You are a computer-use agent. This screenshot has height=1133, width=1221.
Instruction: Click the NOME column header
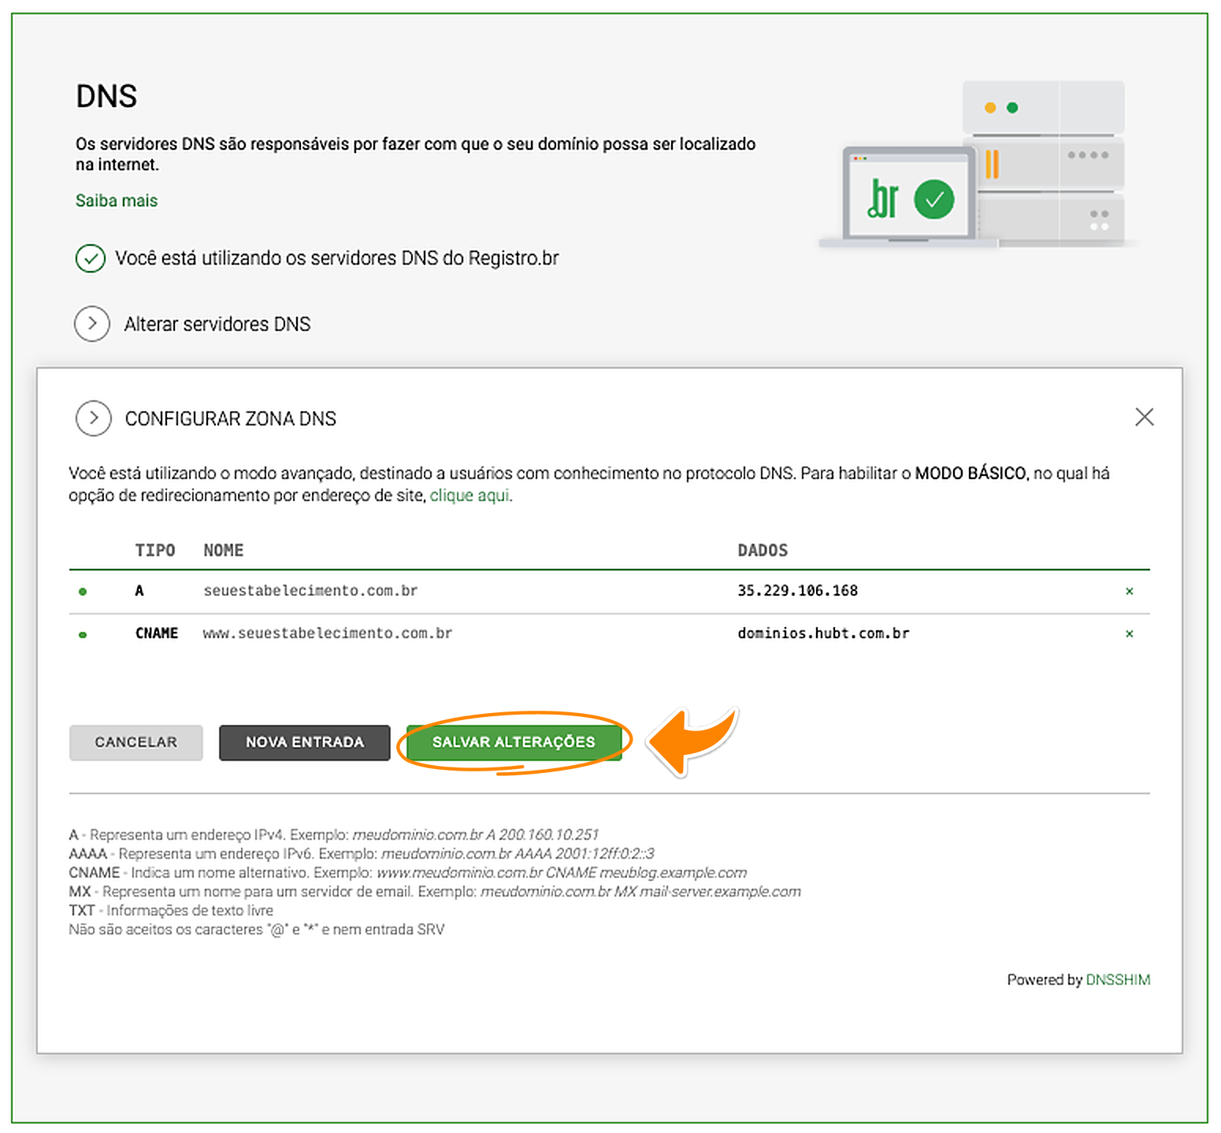pyautogui.click(x=224, y=550)
